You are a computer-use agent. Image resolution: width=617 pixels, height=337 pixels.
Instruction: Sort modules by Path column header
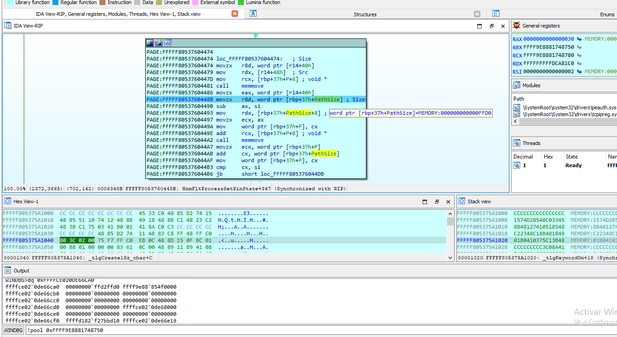click(519, 99)
